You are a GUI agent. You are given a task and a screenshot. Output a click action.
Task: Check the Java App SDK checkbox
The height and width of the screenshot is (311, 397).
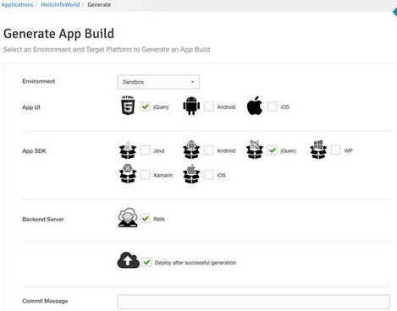145,150
